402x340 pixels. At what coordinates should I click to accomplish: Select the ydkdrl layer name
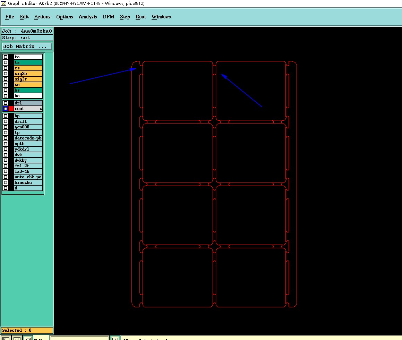tap(28, 149)
